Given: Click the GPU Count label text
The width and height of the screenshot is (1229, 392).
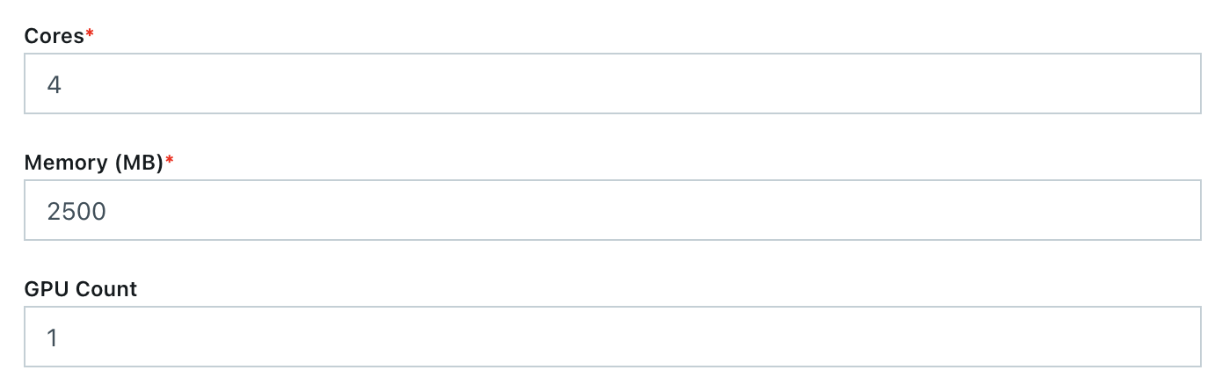Looking at the screenshot, I should [x=81, y=288].
